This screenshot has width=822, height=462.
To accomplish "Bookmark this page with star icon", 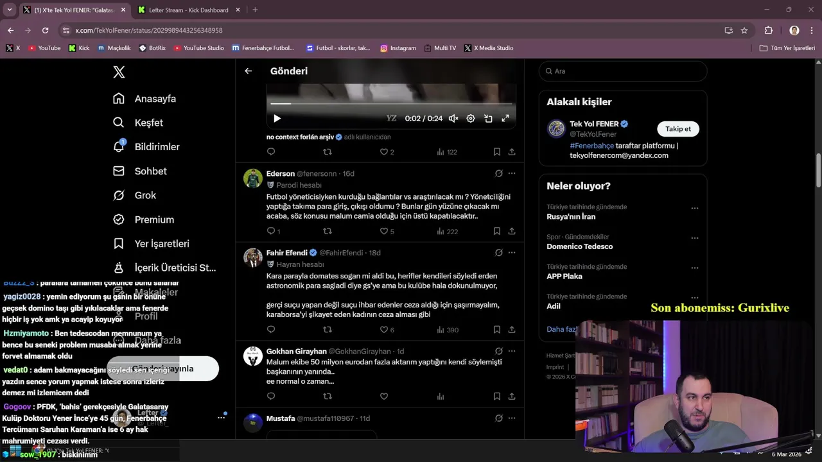I will point(744,30).
